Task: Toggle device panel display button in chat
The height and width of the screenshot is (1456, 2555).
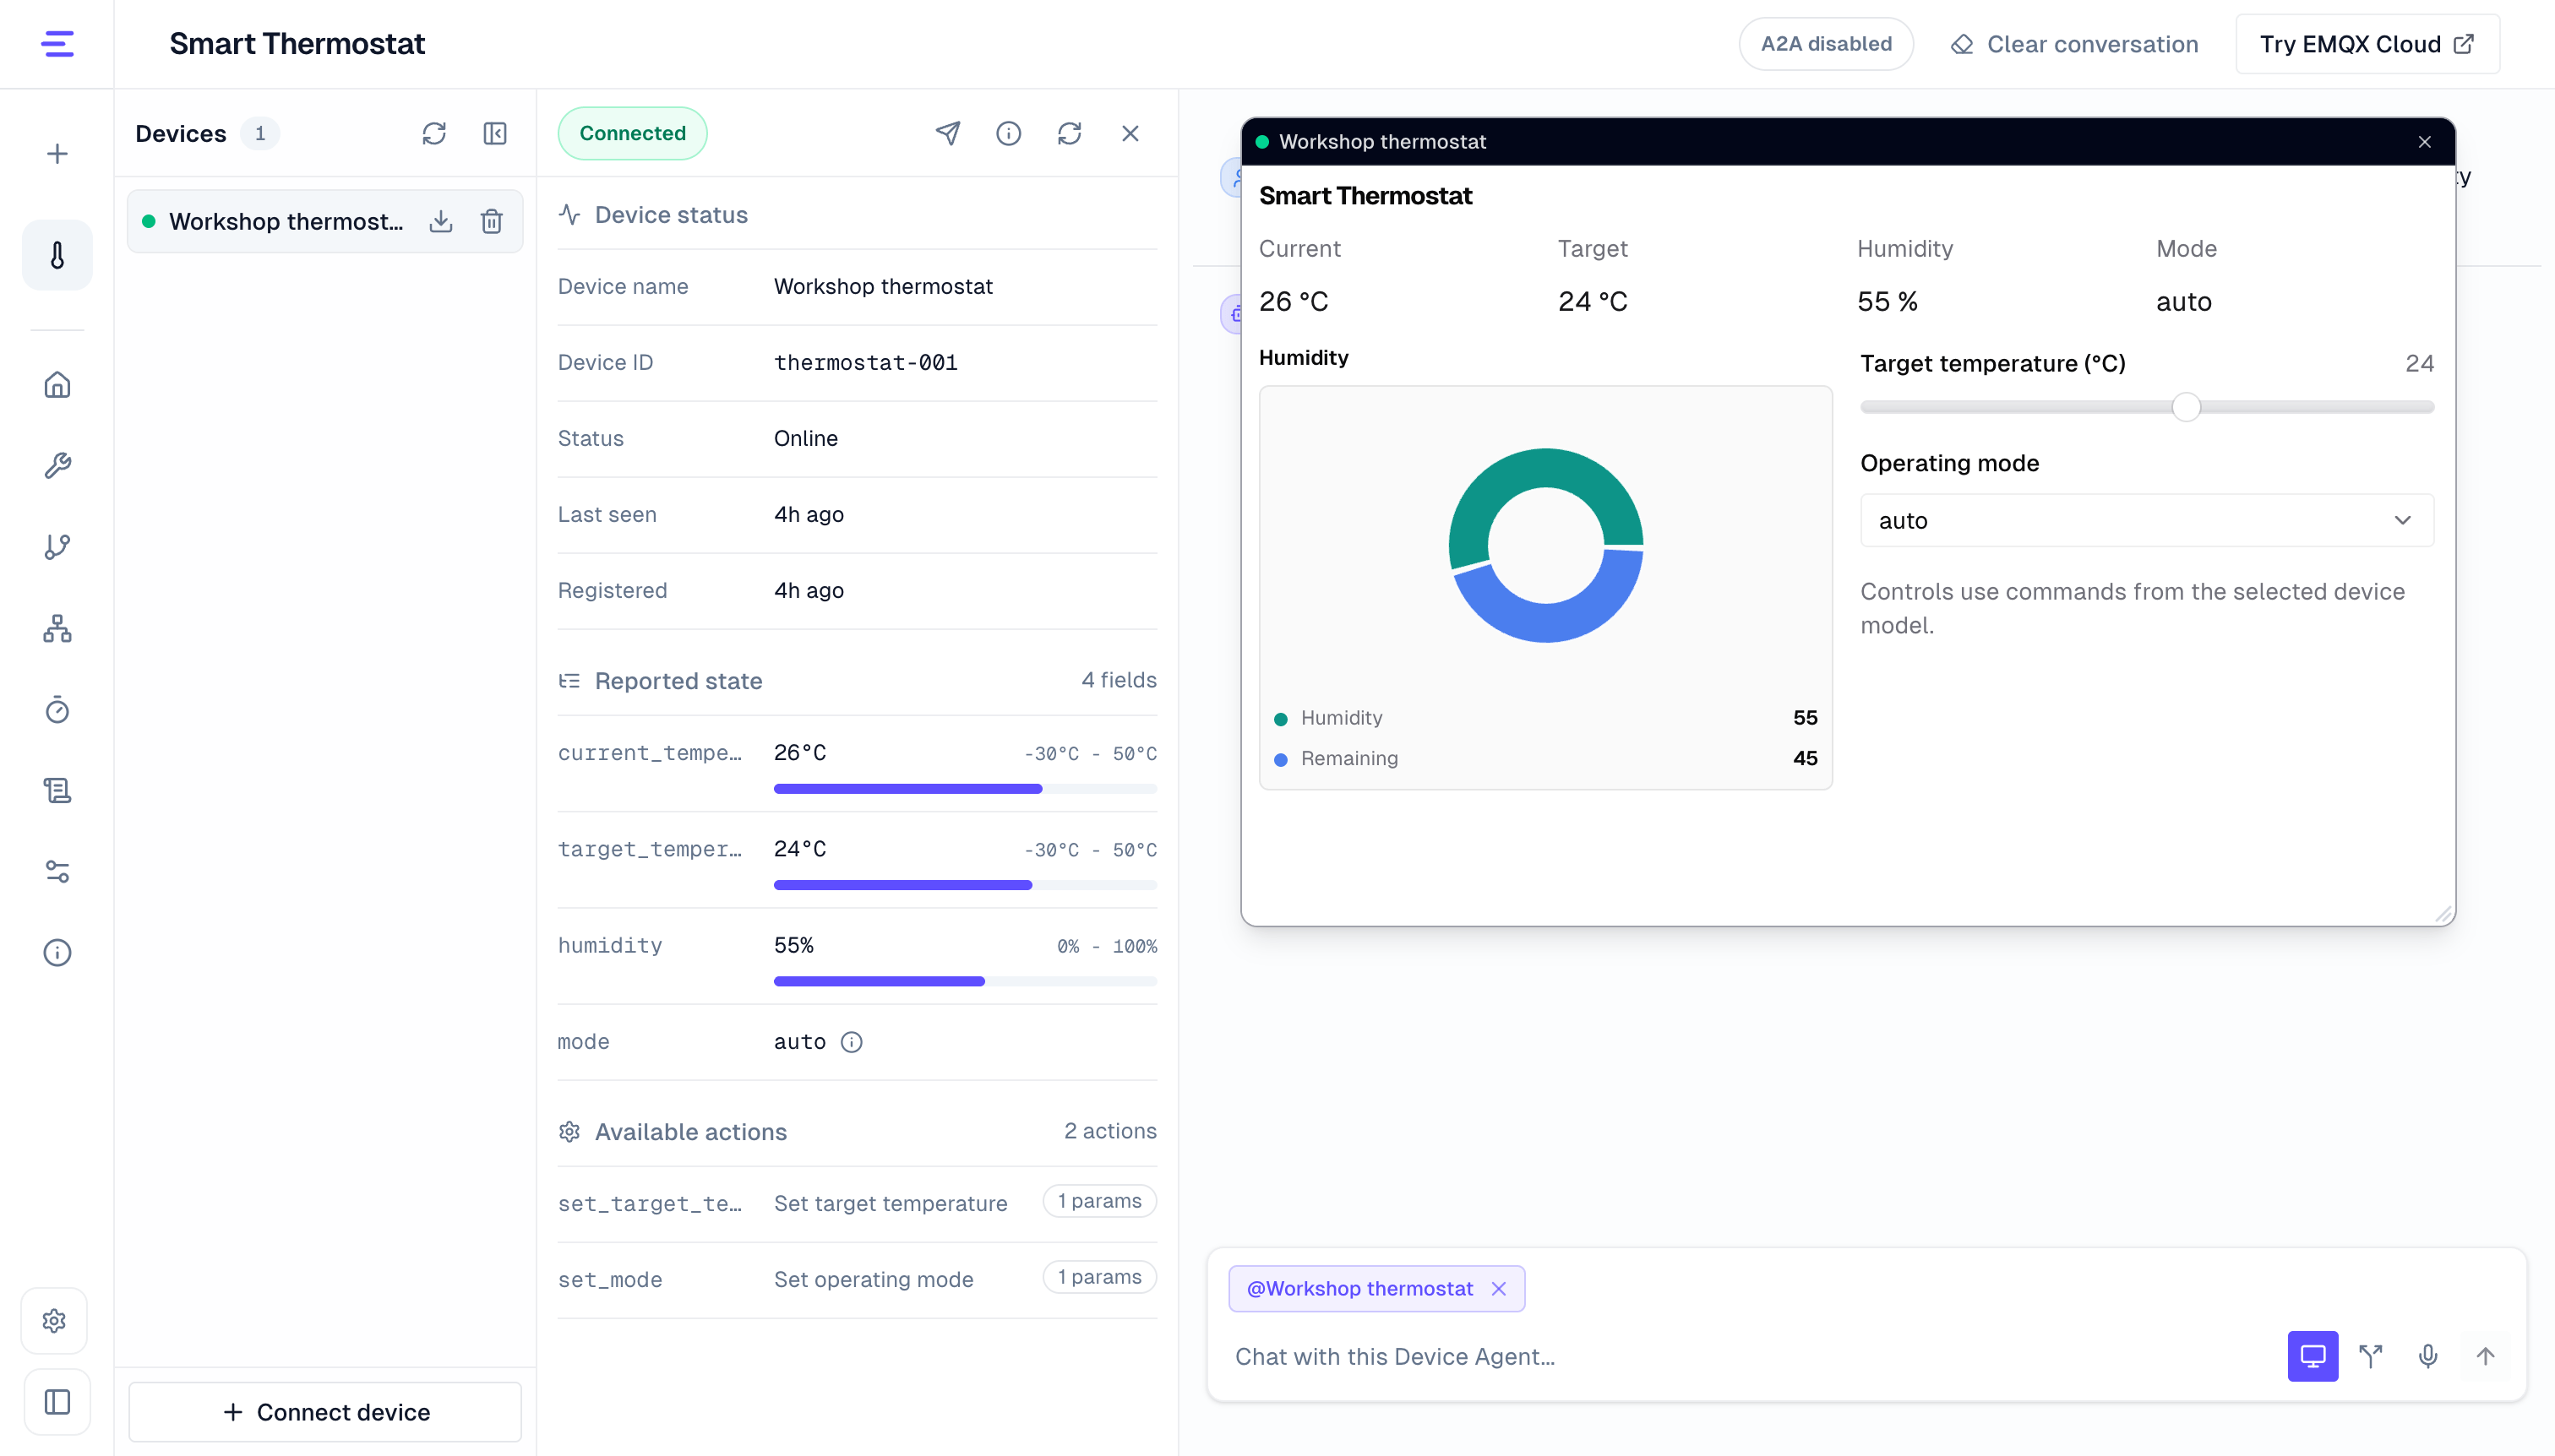Action: tap(2312, 1356)
